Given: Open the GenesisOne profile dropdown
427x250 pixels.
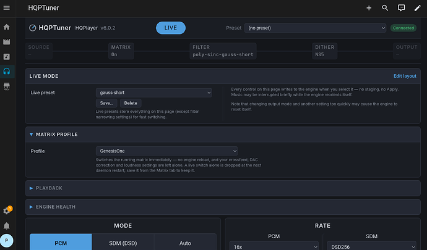Looking at the screenshot, I should click(x=166, y=151).
